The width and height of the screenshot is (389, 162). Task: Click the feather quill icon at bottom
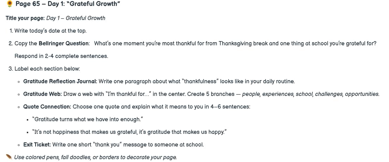click(9, 157)
